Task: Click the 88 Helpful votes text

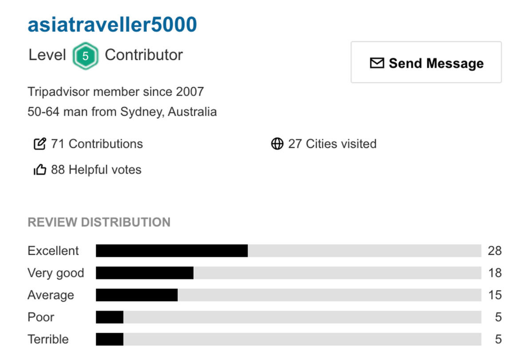Action: point(96,170)
